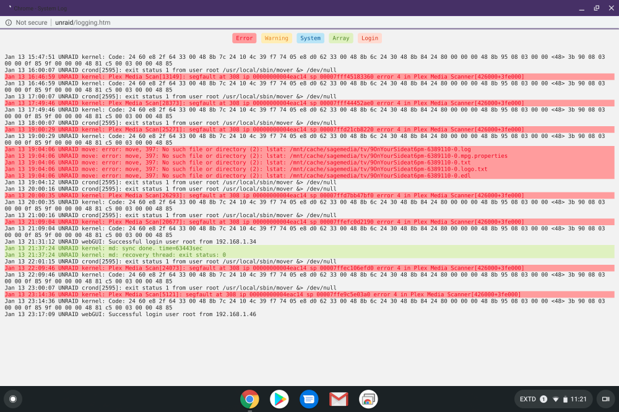Click the Jan 13 20:00:35 segfault error line
The width and height of the screenshot is (619, 412).
coord(309,195)
